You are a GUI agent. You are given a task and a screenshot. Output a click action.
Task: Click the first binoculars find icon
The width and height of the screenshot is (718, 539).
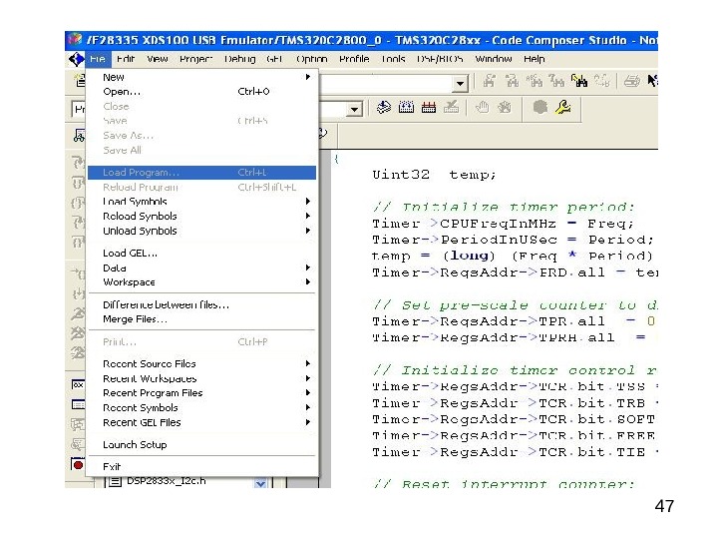[x=489, y=81]
